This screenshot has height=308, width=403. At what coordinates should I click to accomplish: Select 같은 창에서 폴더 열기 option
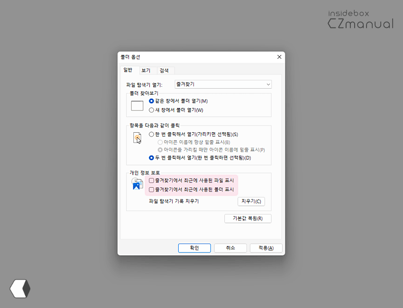click(153, 100)
